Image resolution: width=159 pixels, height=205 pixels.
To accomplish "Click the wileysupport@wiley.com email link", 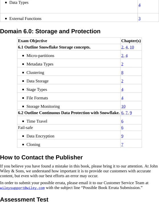I will pyautogui.click(x=23, y=188).
